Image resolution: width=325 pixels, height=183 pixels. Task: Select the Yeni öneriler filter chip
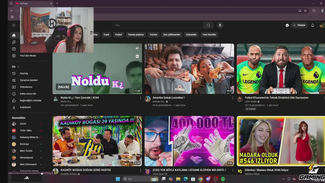point(209,35)
